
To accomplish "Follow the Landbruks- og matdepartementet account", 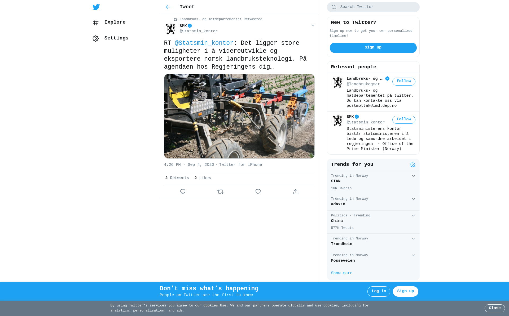I will pos(403,81).
